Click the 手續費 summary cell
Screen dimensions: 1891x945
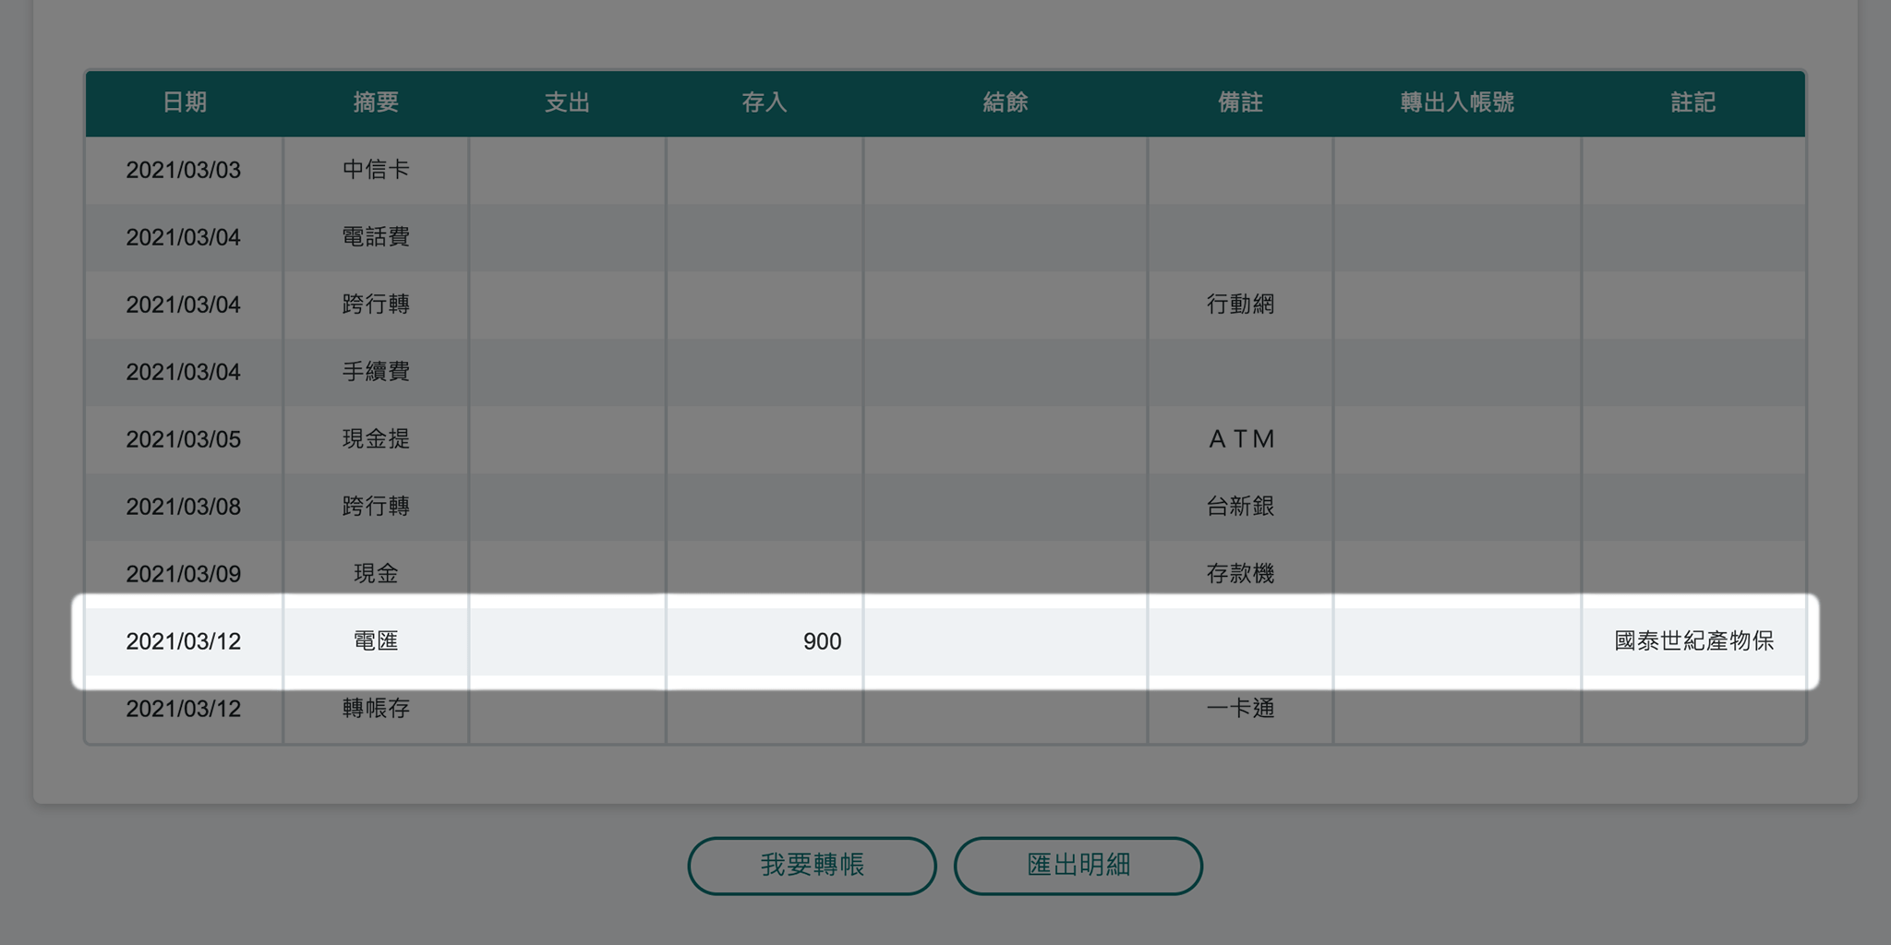376,372
